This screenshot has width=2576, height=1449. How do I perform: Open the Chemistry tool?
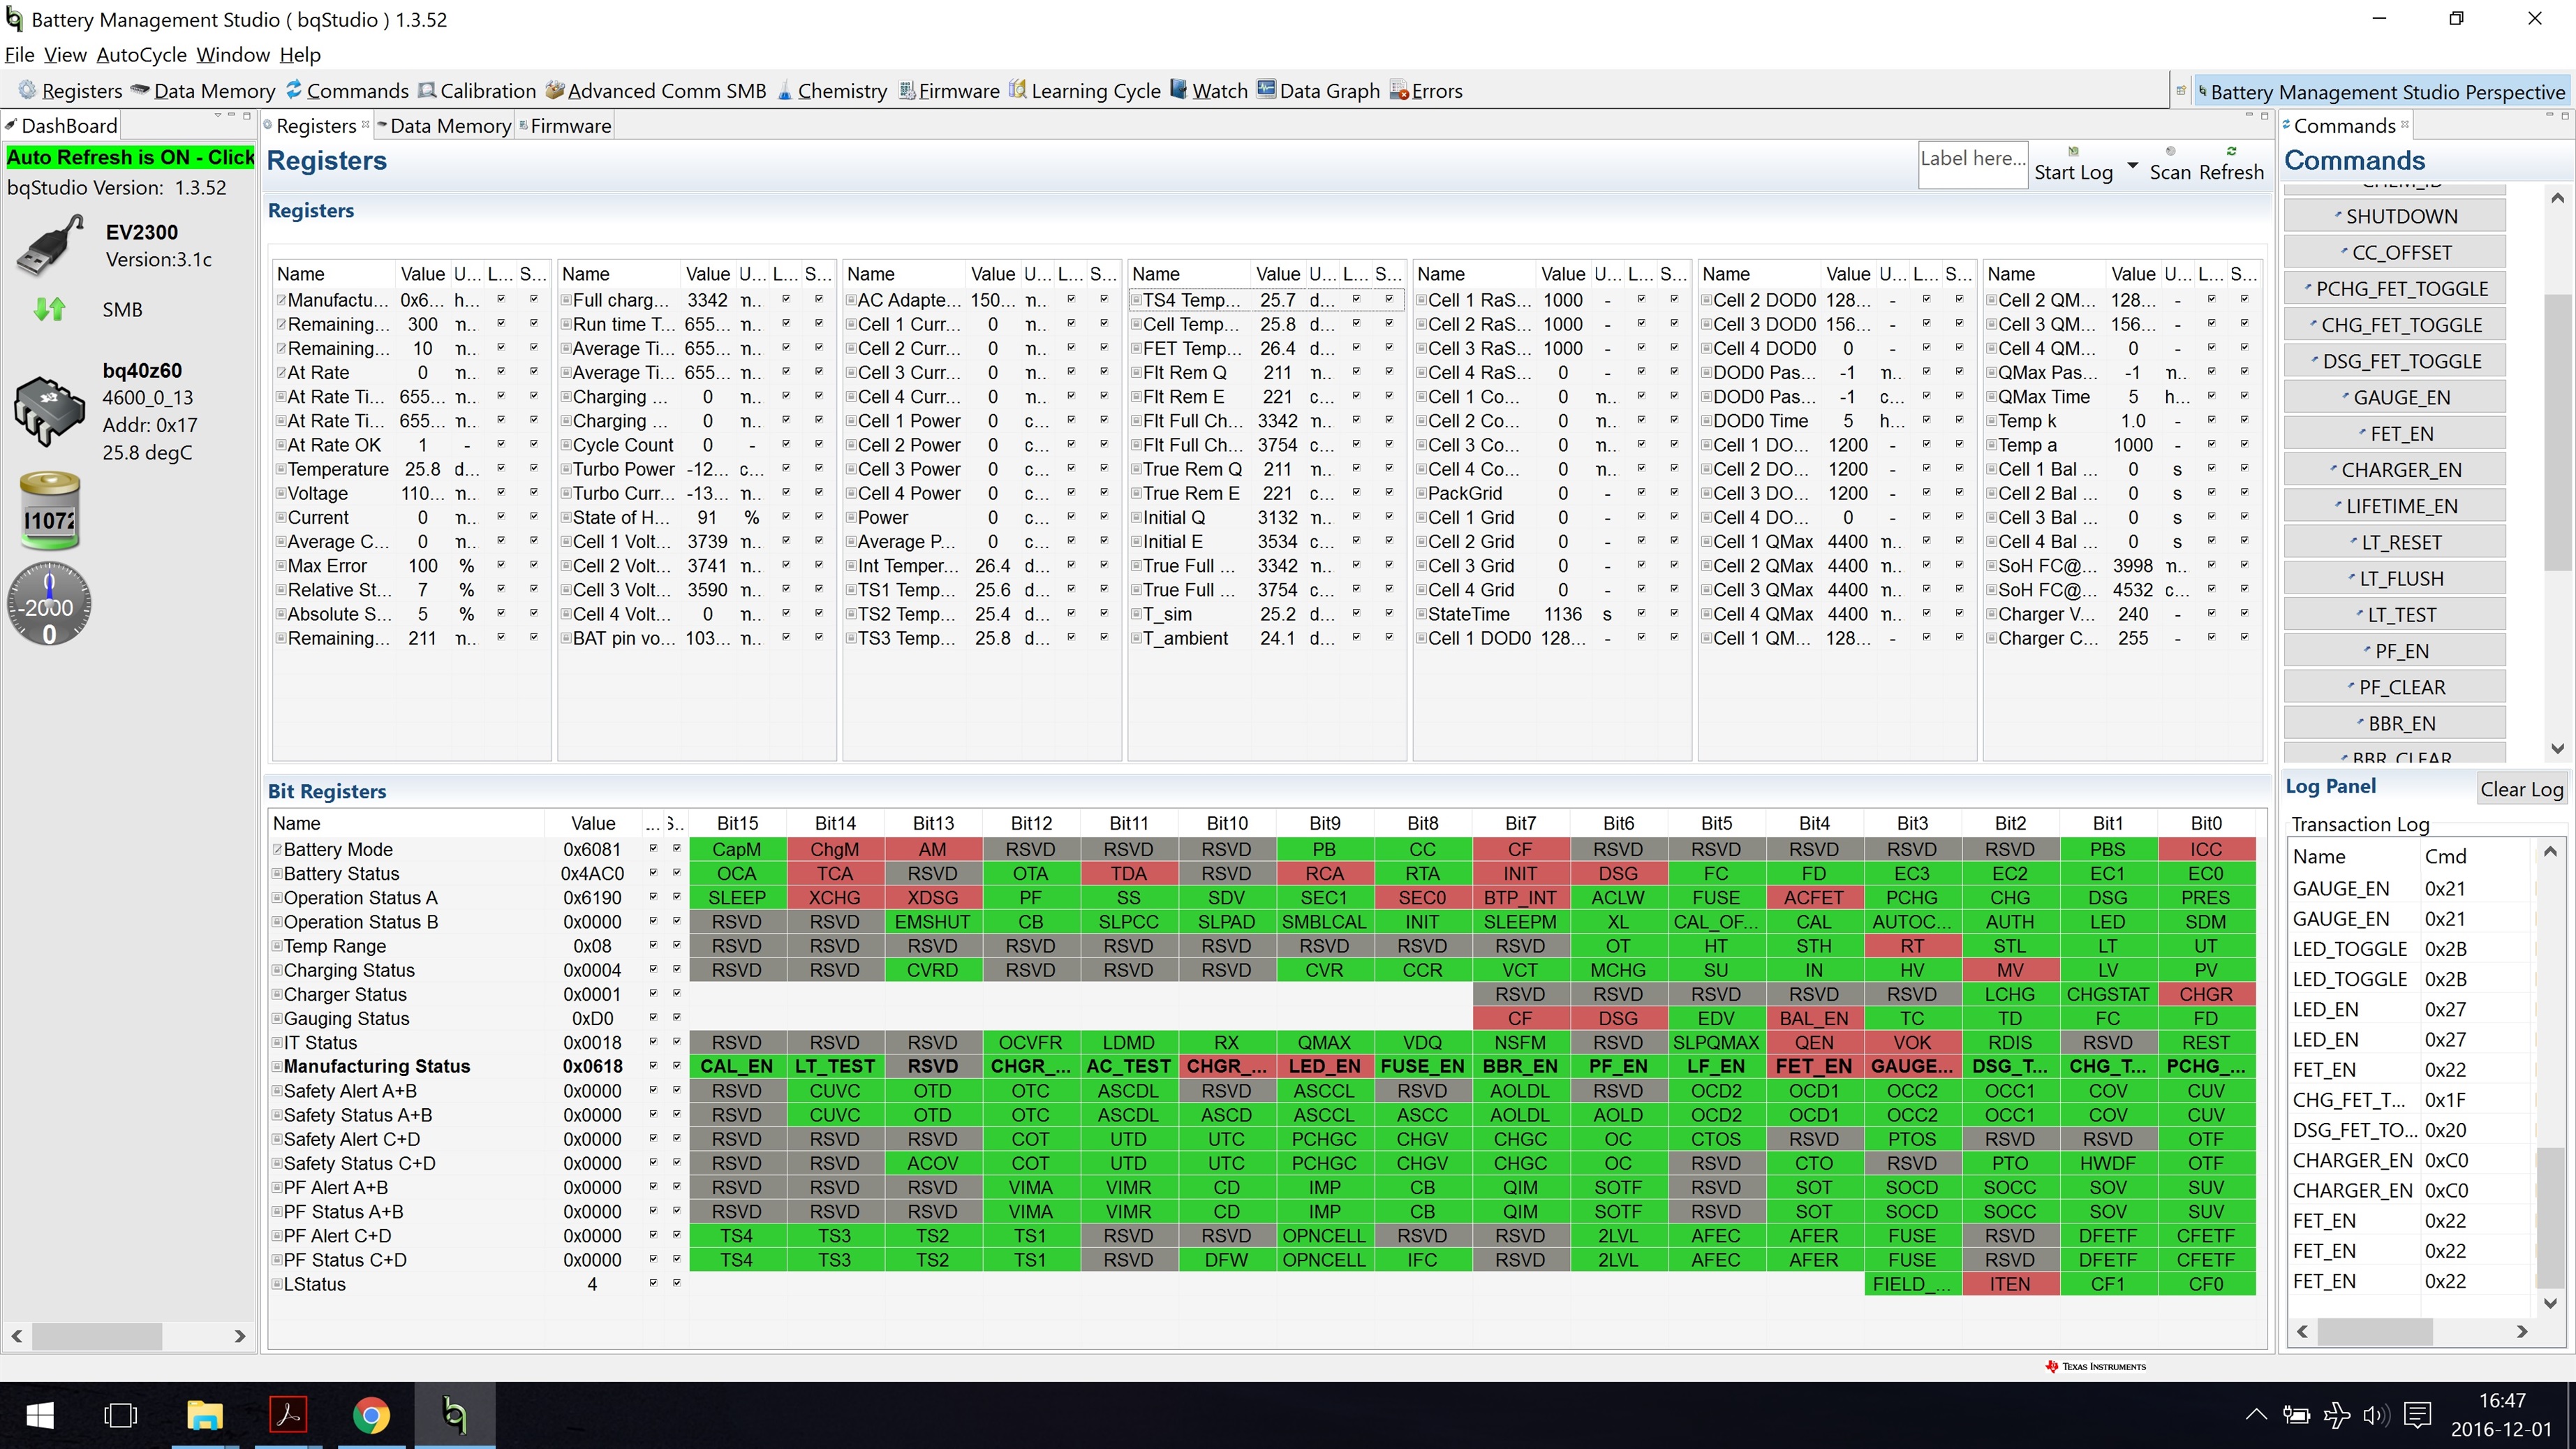point(832,91)
